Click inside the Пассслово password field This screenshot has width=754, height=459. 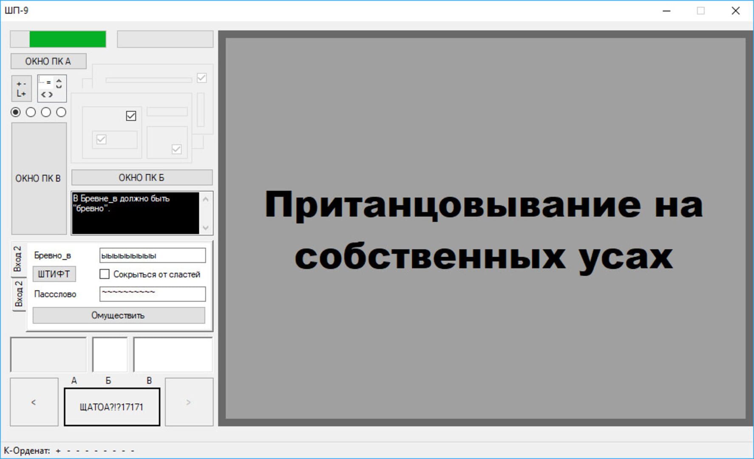152,294
